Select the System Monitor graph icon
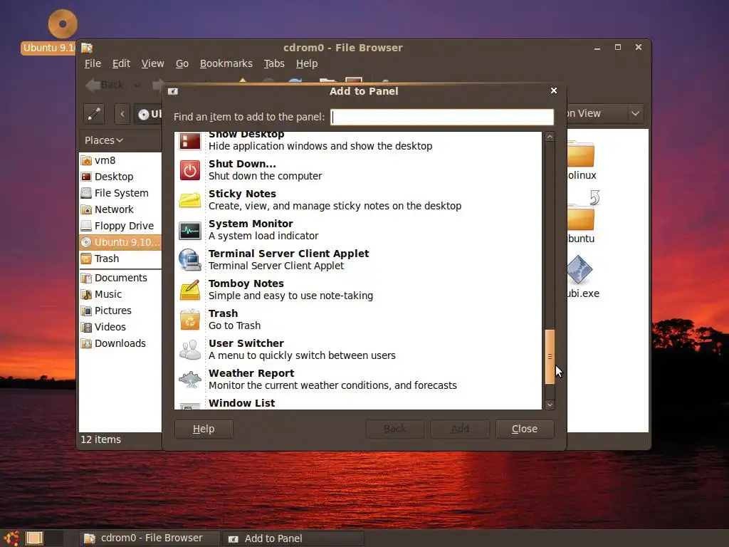 pos(189,230)
